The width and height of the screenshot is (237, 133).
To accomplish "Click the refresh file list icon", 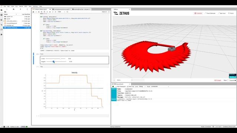I will (27, 9).
